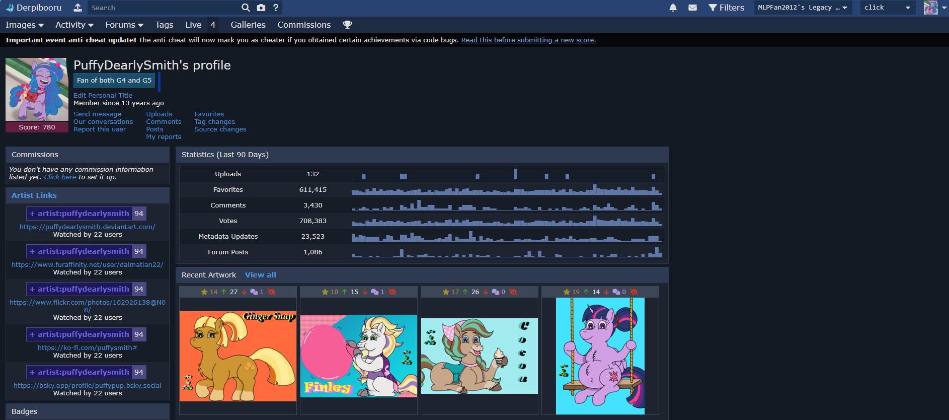Click user avatar in top right corner
The width and height of the screenshot is (949, 420).
tap(930, 8)
